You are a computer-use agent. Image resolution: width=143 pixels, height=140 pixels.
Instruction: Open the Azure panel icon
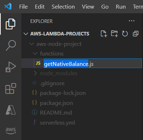(11, 110)
